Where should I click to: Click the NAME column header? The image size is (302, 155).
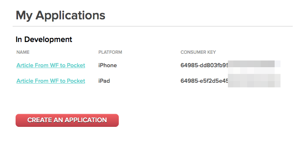coord(23,52)
